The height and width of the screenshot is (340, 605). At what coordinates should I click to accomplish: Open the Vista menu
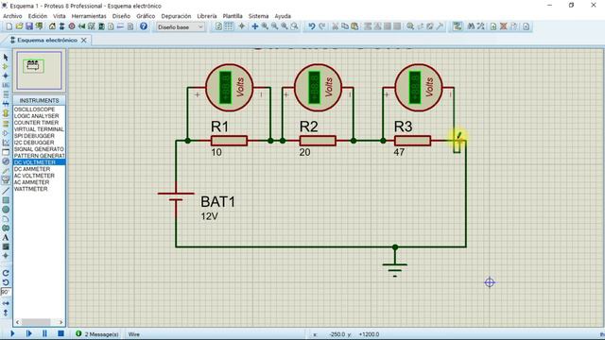tap(59, 16)
